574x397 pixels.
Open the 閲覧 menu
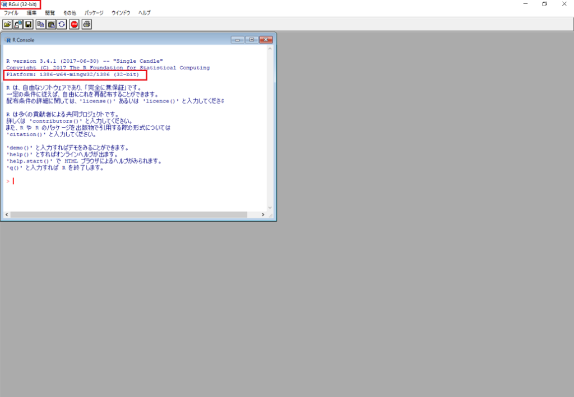tap(50, 12)
